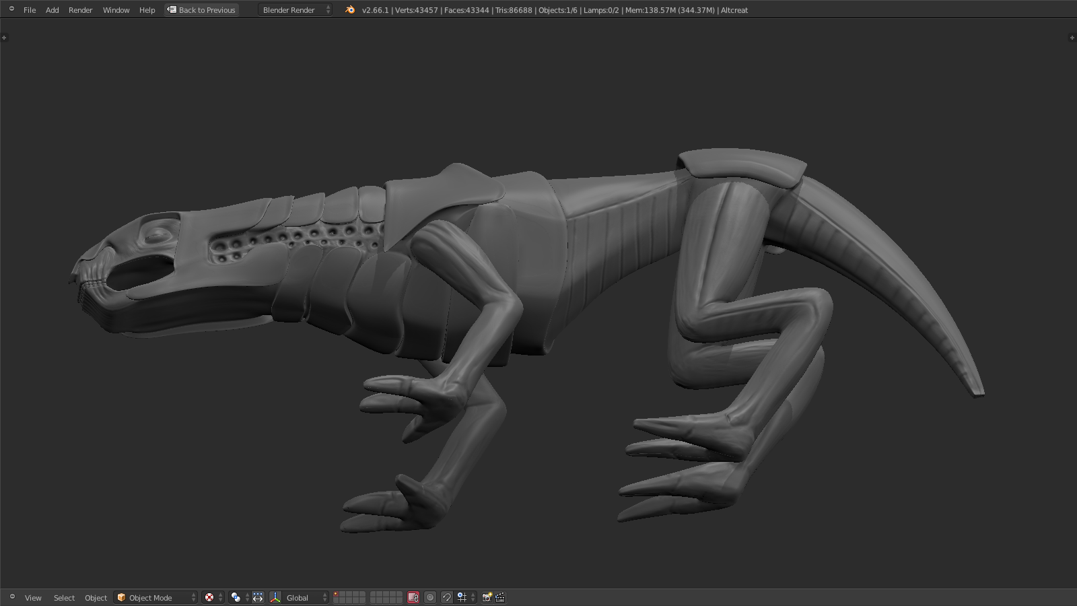1077x606 pixels.
Task: Toggle manipulate center points button
Action: (x=258, y=597)
